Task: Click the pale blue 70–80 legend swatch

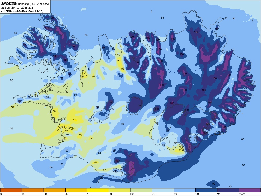Action: pos(163,190)
